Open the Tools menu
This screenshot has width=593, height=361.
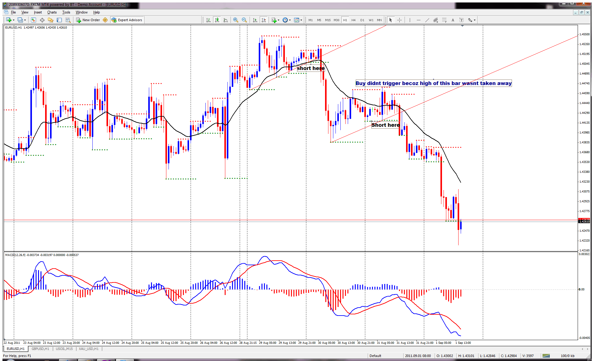66,12
